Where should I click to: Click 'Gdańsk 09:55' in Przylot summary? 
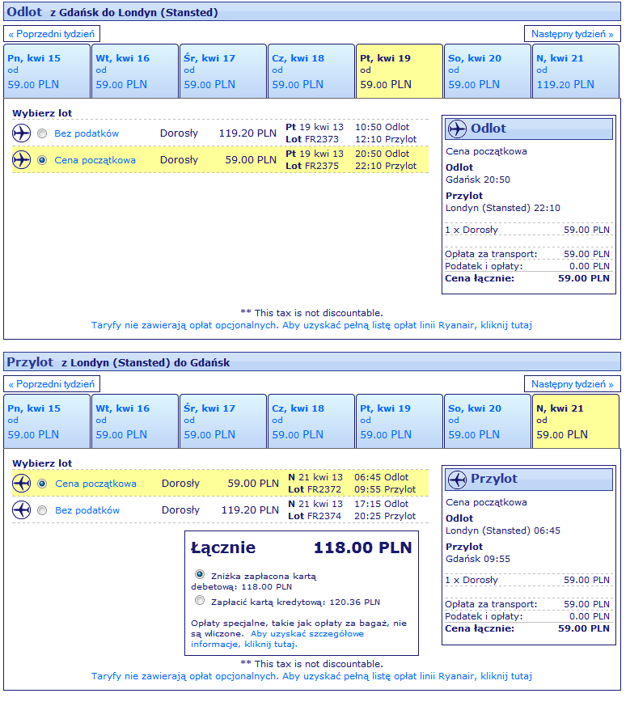[x=478, y=559]
